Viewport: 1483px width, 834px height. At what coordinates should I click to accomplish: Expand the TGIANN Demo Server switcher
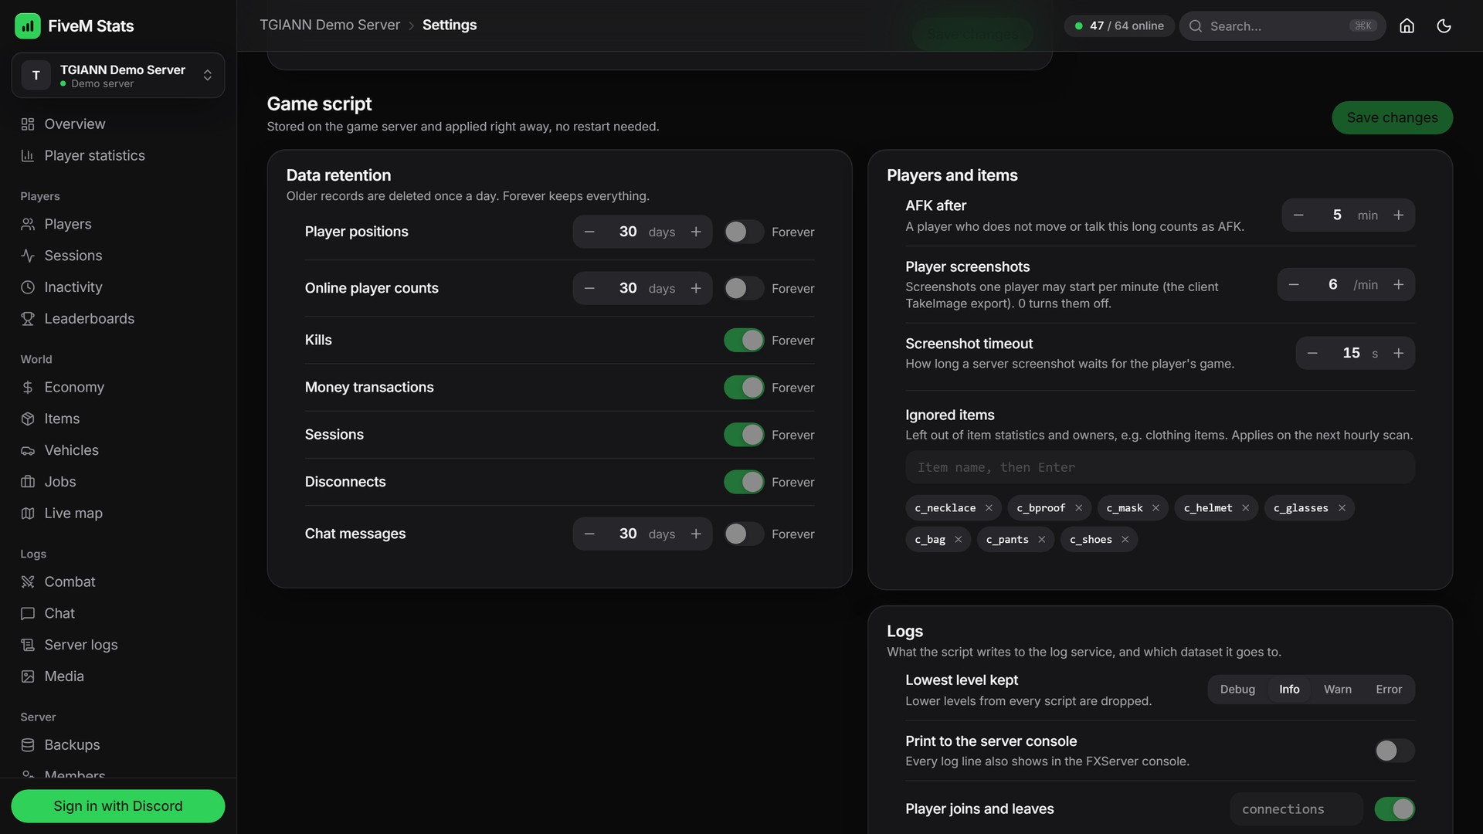pyautogui.click(x=118, y=75)
